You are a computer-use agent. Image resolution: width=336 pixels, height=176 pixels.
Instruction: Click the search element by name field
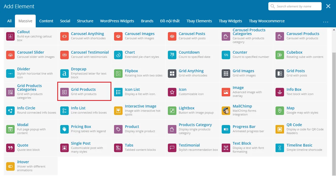pyautogui.click(x=295, y=6)
